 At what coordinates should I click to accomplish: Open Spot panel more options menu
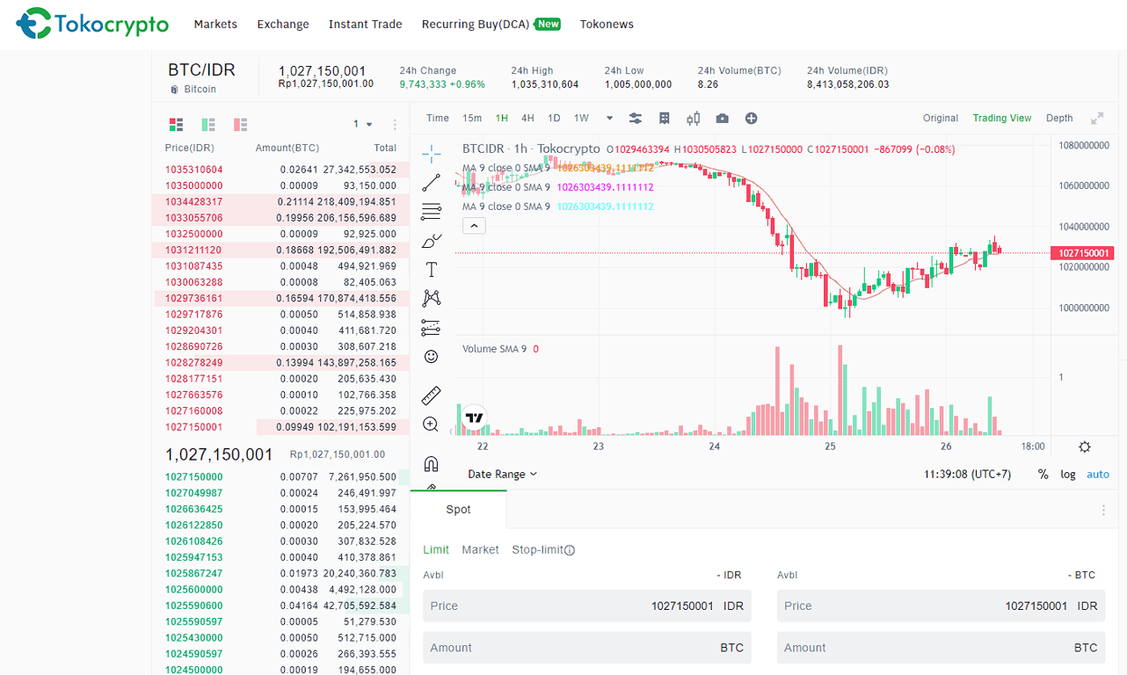click(1103, 510)
